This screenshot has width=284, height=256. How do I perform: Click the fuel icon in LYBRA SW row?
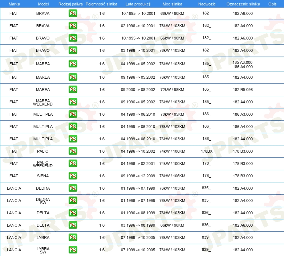pyautogui.click(x=73, y=250)
